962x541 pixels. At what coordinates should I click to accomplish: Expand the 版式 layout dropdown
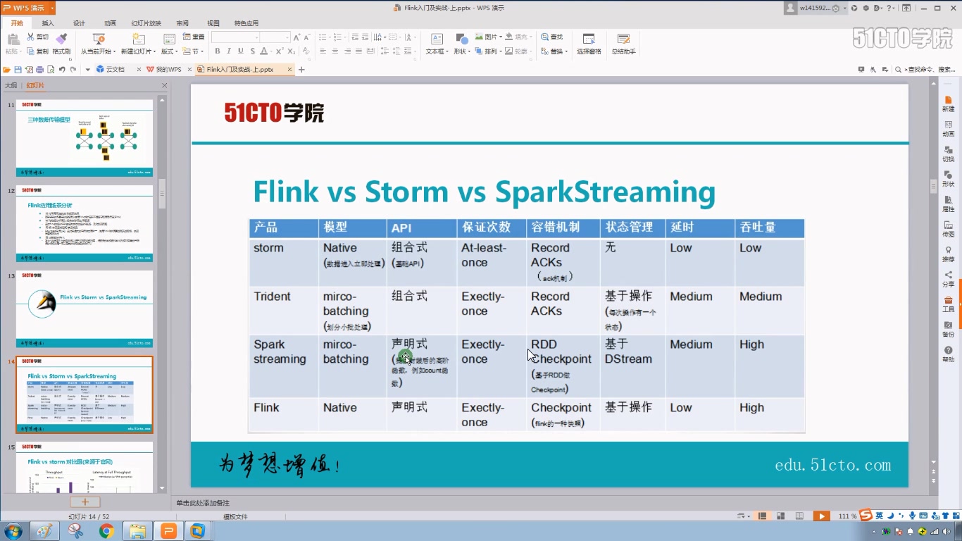177,51
